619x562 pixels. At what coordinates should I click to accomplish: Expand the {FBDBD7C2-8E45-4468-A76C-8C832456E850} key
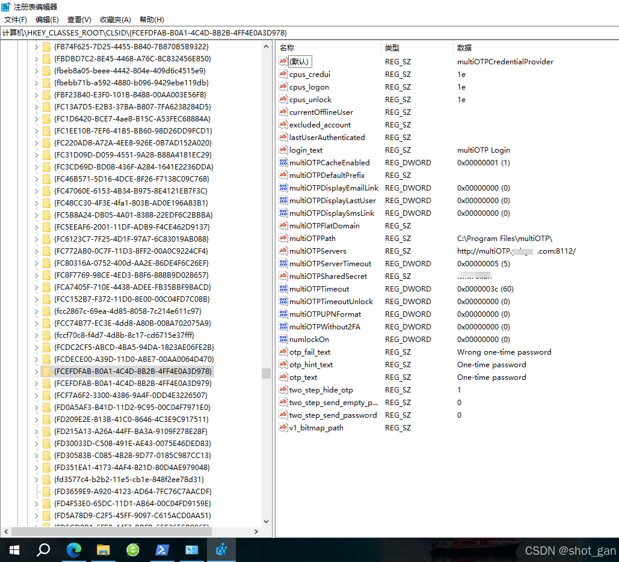click(x=36, y=59)
